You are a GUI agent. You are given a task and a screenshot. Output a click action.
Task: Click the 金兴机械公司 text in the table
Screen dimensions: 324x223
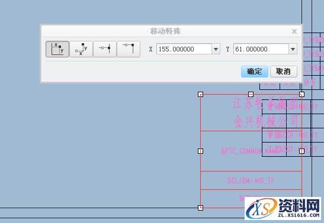pyautogui.click(x=266, y=121)
